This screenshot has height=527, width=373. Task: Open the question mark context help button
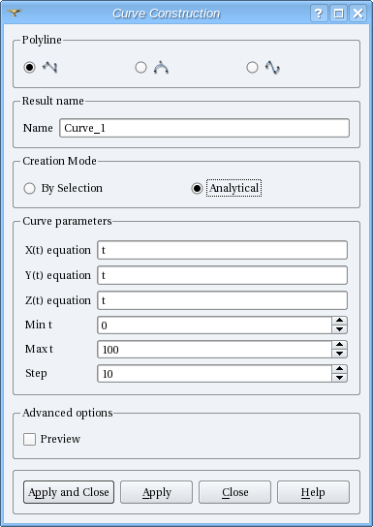(318, 14)
